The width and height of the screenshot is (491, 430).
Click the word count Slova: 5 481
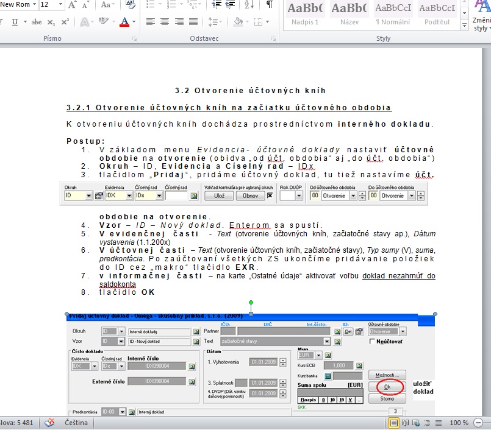point(16,423)
